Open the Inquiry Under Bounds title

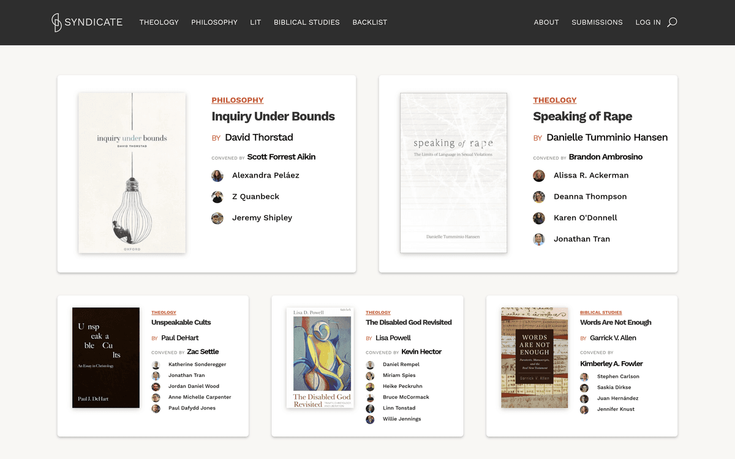tap(273, 116)
